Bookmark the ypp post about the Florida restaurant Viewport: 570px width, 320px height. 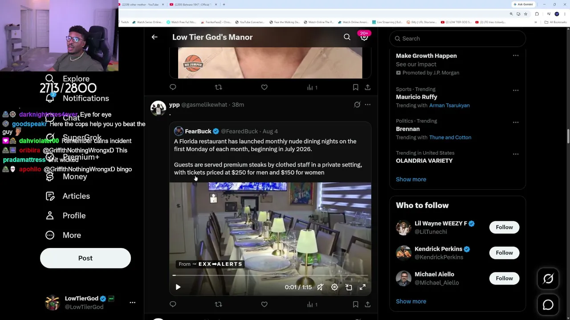pyautogui.click(x=355, y=304)
